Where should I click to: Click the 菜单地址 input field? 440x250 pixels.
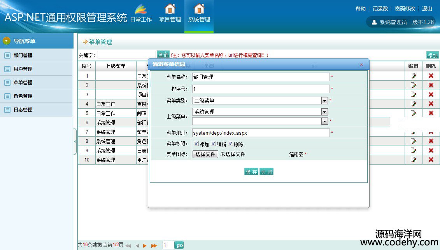(261, 133)
